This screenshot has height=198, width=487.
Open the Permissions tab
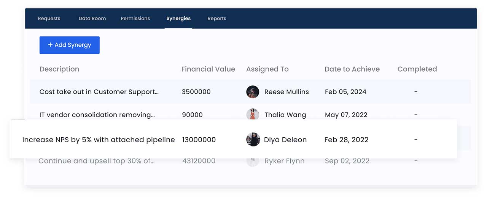(135, 18)
